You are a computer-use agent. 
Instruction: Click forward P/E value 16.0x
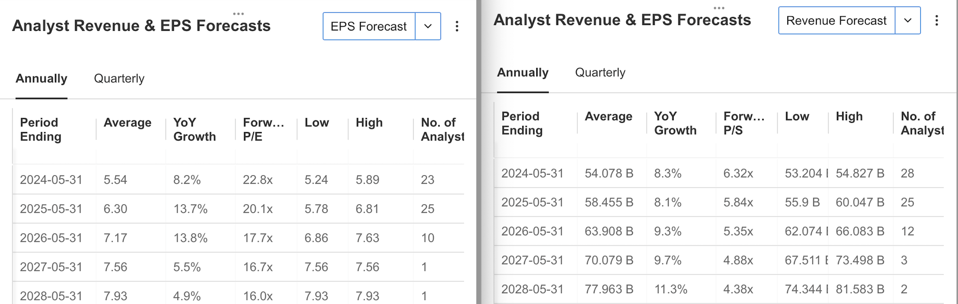click(x=258, y=296)
